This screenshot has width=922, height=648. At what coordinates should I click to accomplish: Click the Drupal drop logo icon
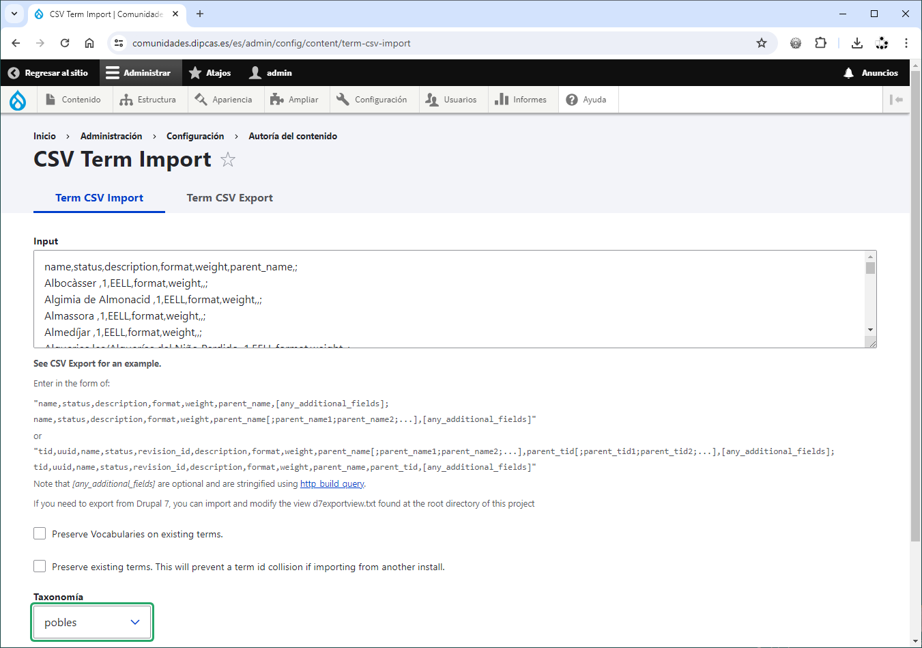[x=18, y=100]
